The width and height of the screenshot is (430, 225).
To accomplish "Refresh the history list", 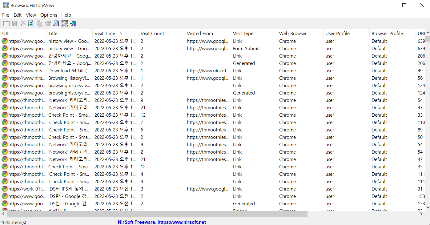I will pos(31,23).
